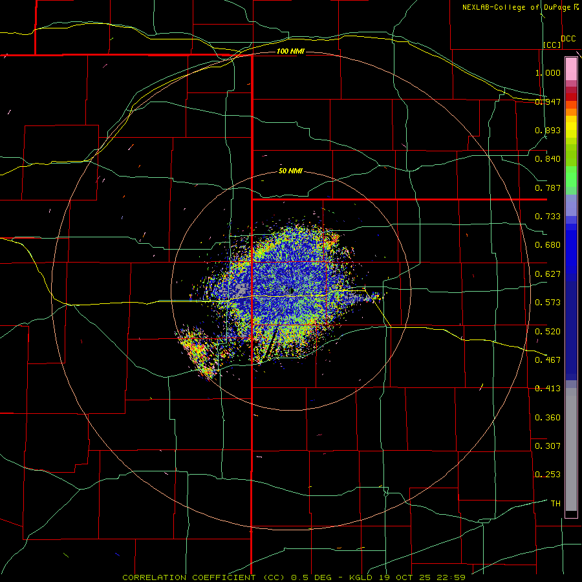Click the 0.893 color scale value
582x582 pixels.
tap(548, 130)
